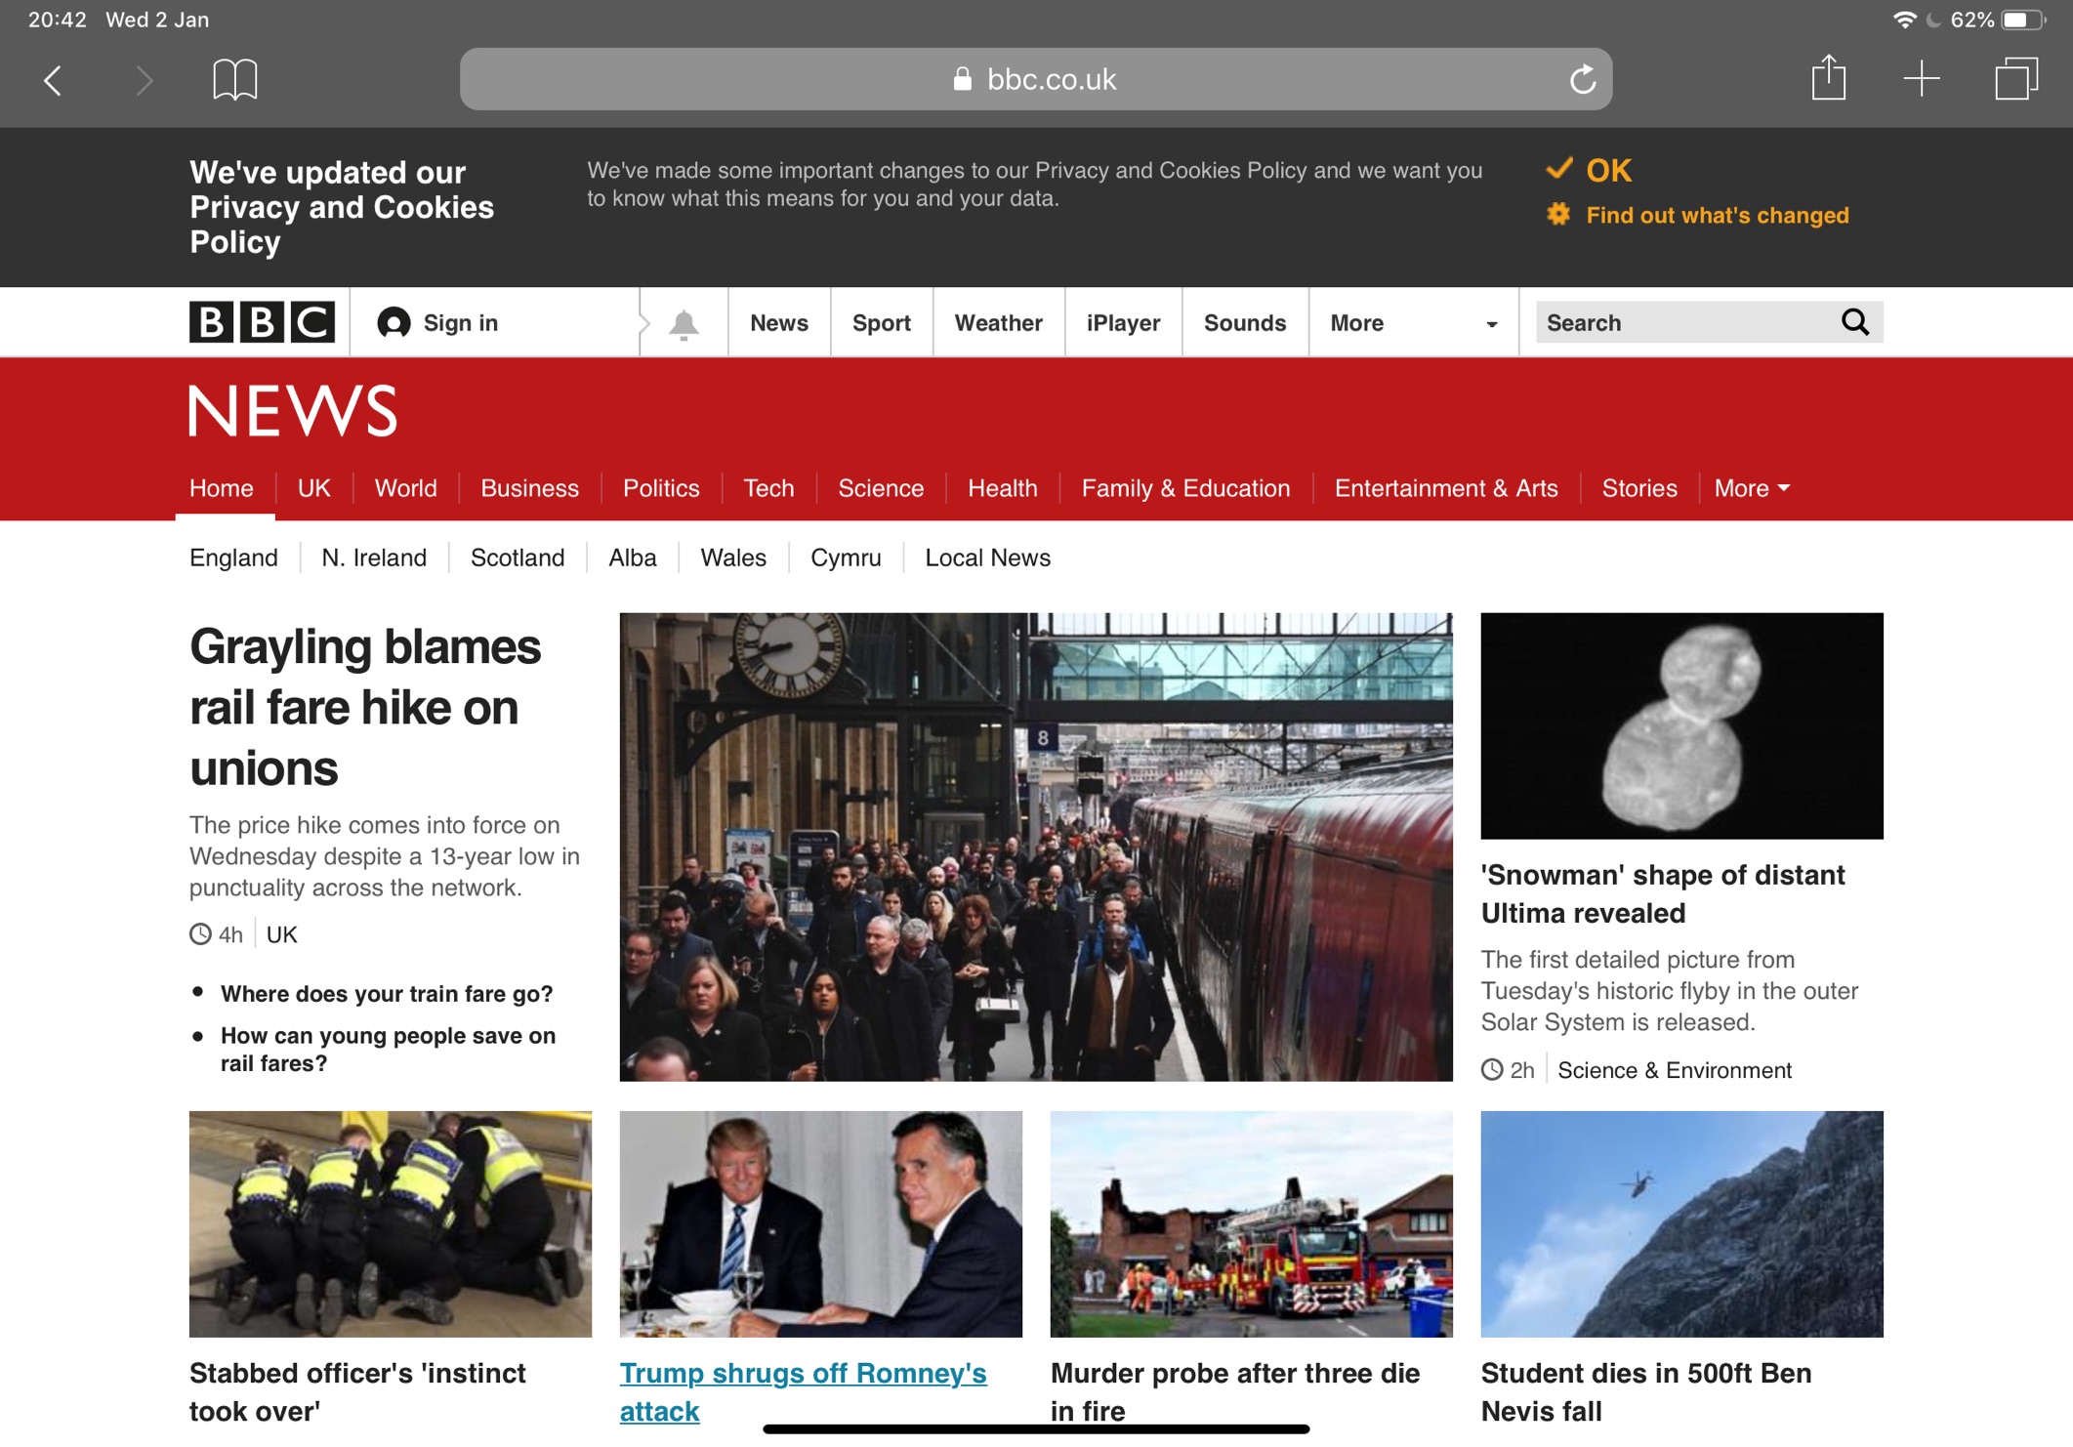Open iPlayer in top navigation
2073x1447 pixels.
coord(1123,323)
